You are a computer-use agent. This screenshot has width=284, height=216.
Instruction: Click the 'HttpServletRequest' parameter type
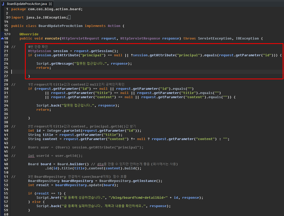pyautogui.click(x=81, y=38)
